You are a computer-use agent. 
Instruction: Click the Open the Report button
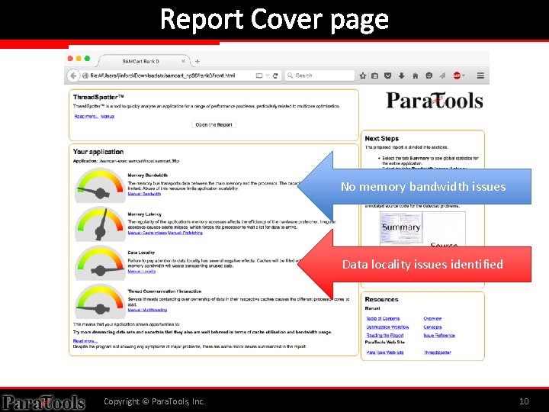[214, 124]
